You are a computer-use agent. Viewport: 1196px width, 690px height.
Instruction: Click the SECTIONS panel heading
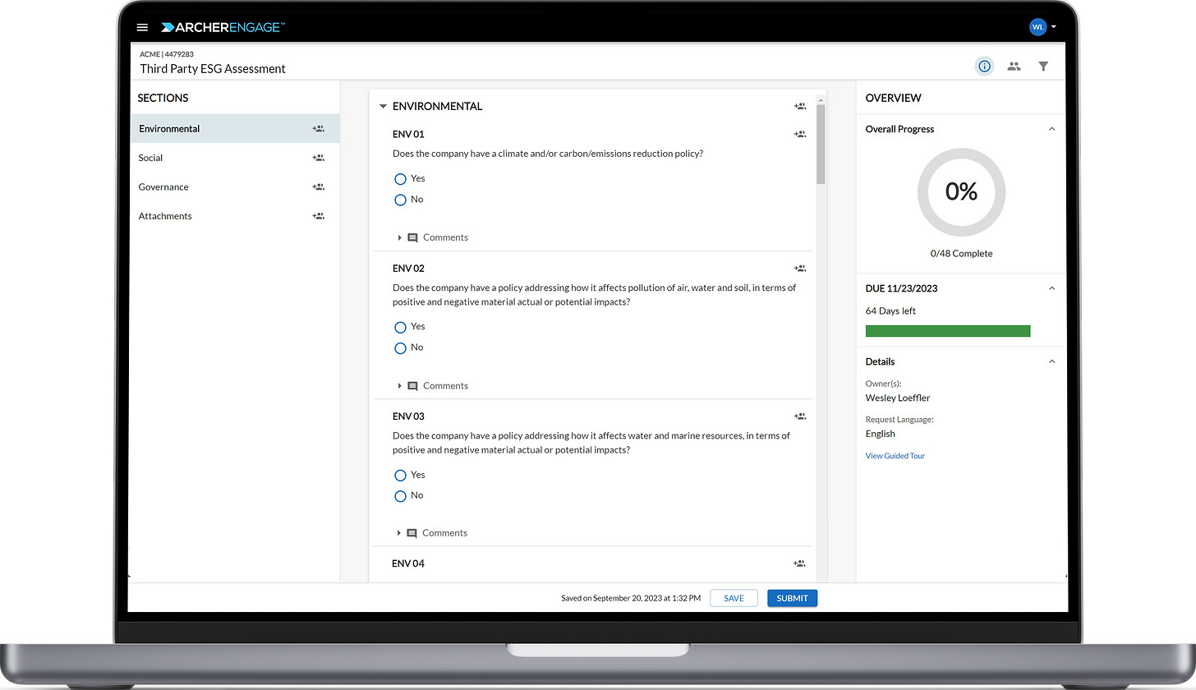[x=163, y=98]
